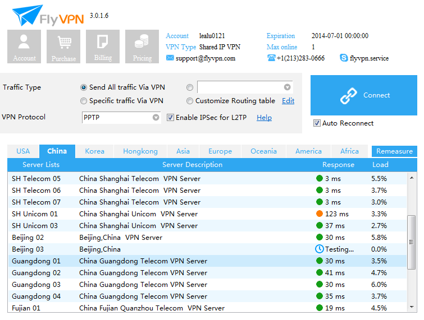Open the Help link

click(x=264, y=118)
